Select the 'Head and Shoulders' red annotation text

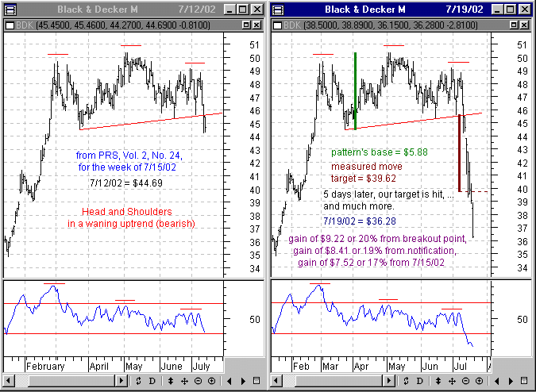[x=127, y=212]
